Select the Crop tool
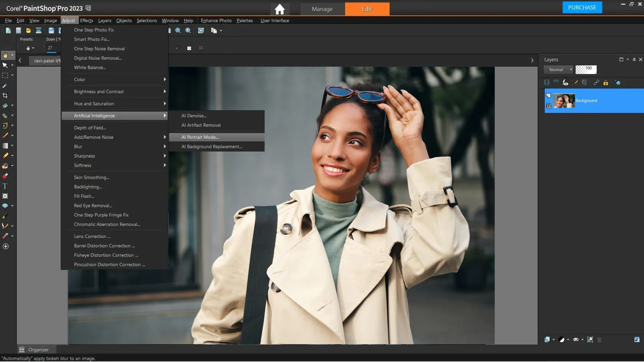 pyautogui.click(x=5, y=95)
